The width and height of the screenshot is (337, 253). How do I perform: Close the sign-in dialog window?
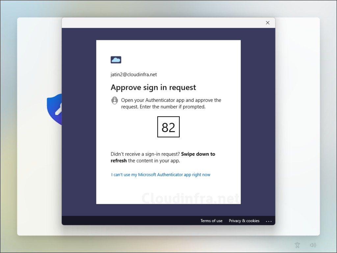tap(268, 23)
